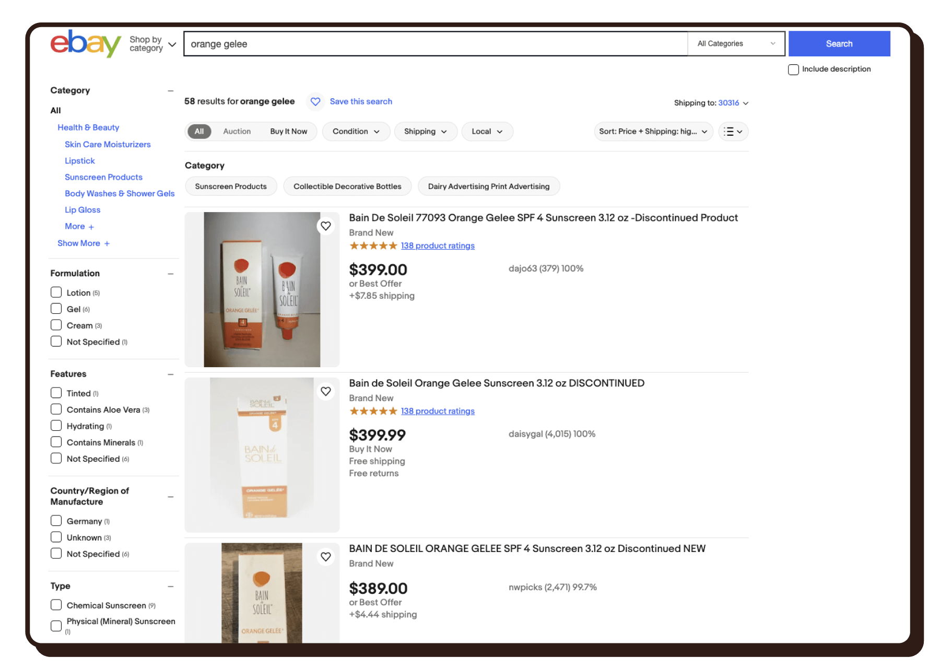Click the heart icon beside Save this search
This screenshot has width=940, height=669.
tap(315, 101)
